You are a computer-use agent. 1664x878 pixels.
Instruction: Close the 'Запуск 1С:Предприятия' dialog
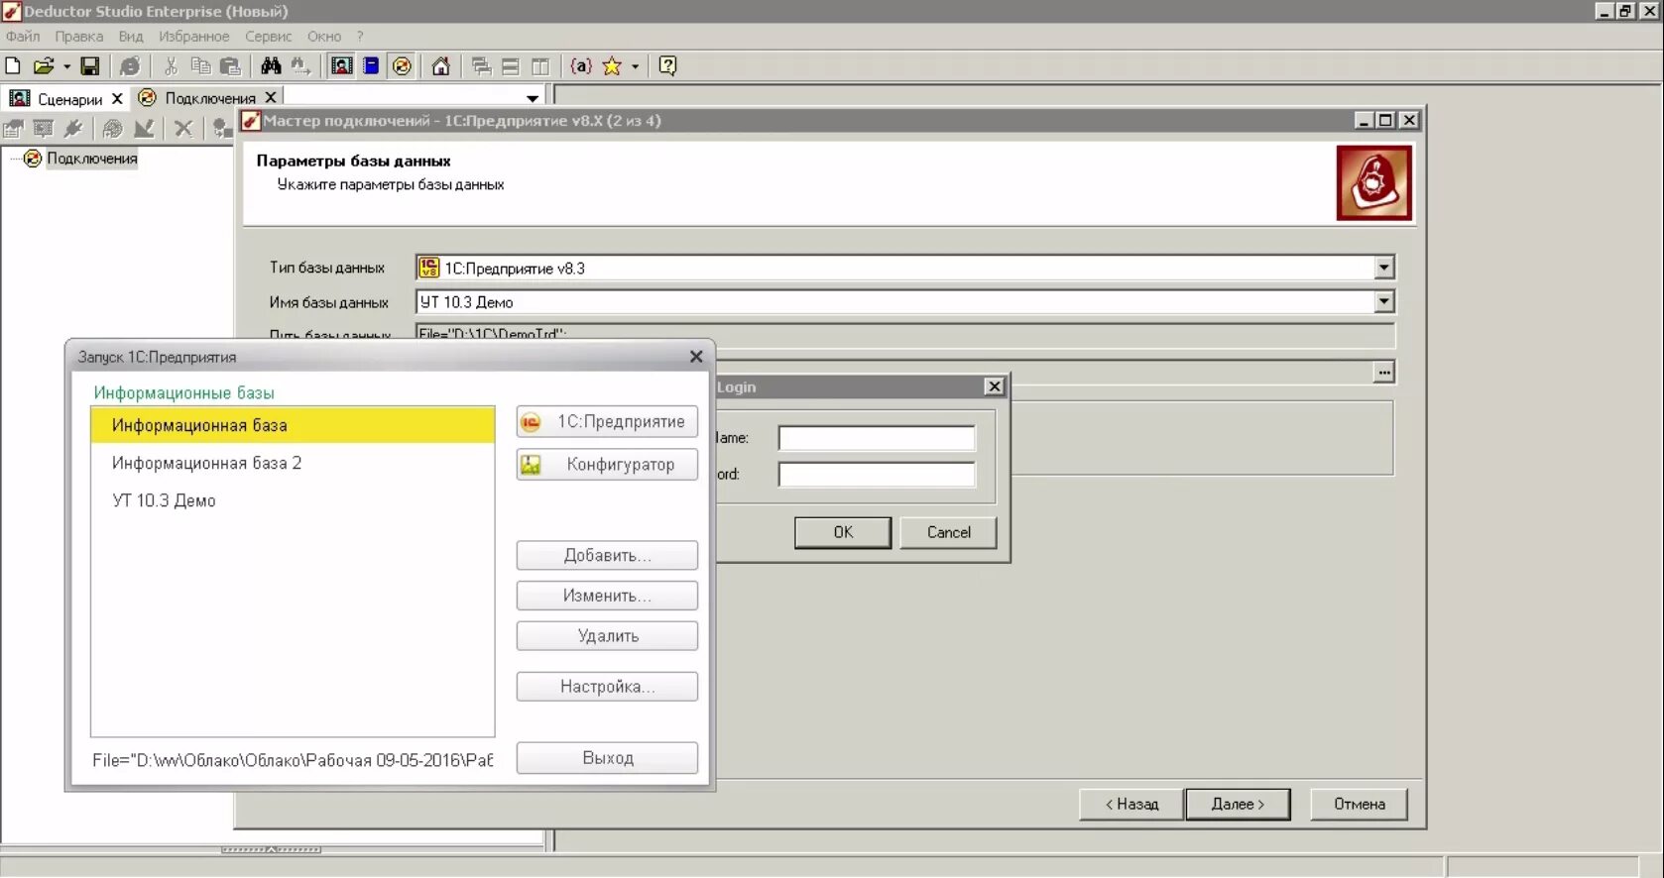click(x=696, y=357)
